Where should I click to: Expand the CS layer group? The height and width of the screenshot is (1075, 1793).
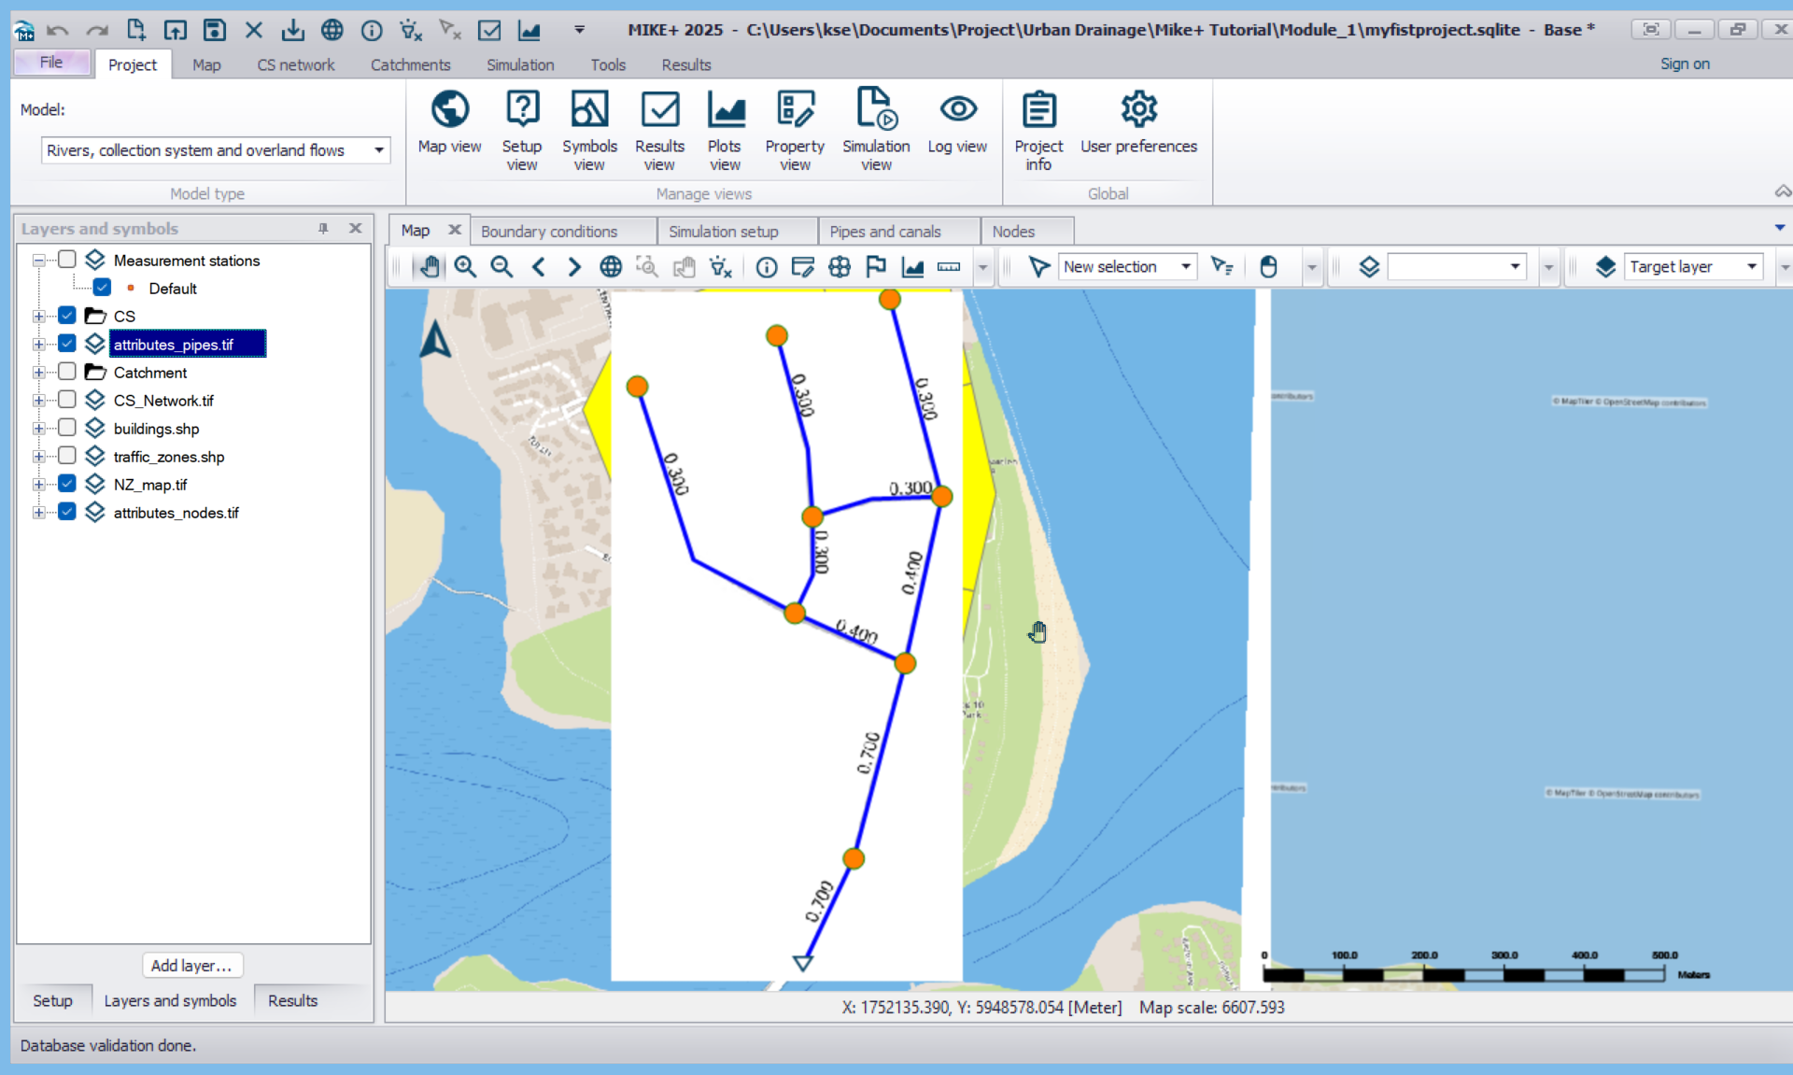tap(38, 317)
